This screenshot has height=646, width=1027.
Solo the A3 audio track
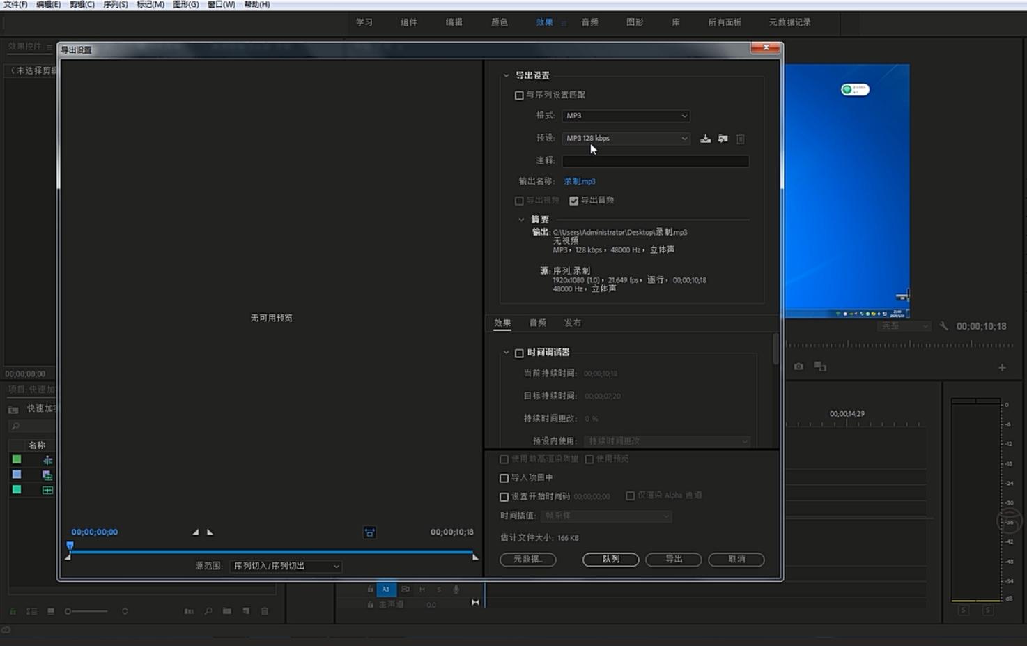click(438, 589)
